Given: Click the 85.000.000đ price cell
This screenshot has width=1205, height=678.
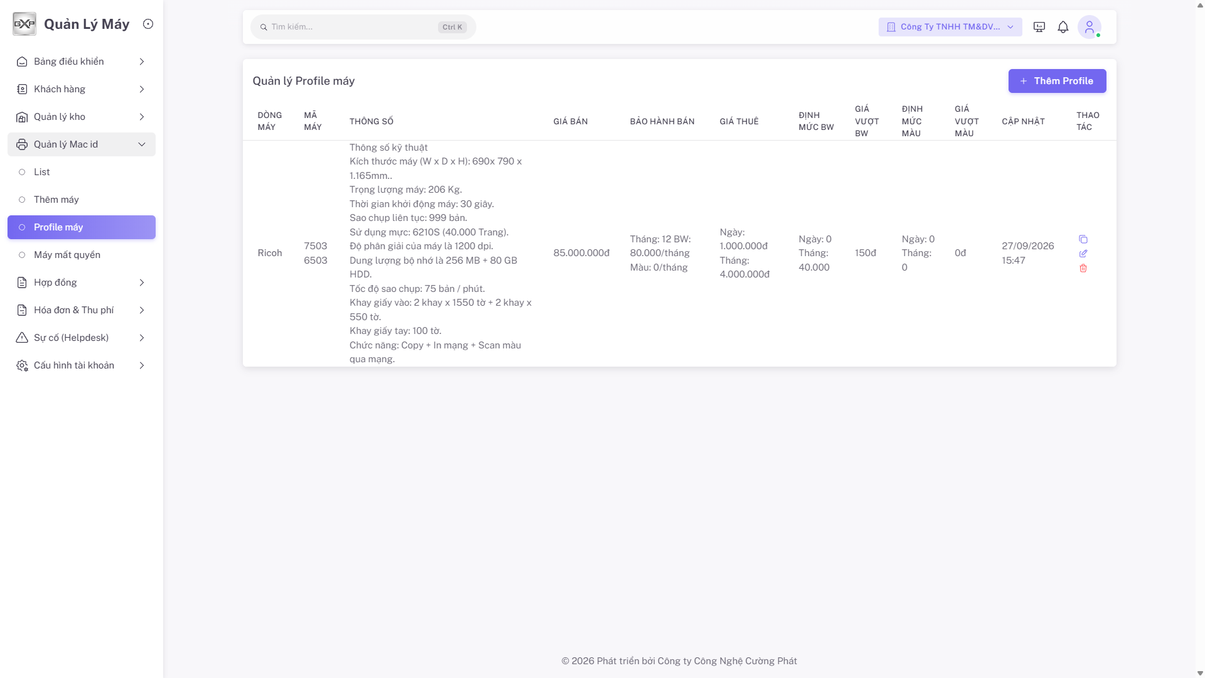Looking at the screenshot, I should click(581, 253).
